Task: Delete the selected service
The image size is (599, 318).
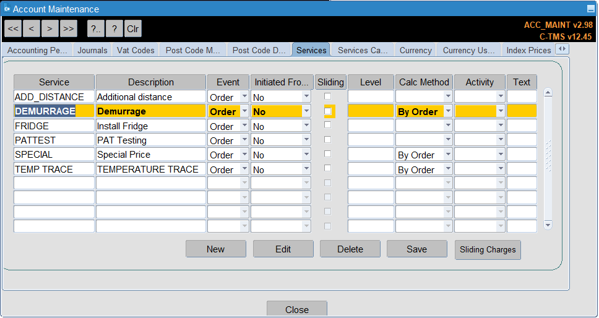Action: [350, 249]
